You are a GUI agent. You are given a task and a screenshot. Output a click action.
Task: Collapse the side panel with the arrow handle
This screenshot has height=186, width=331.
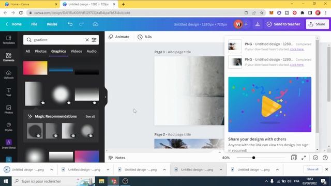[x=106, y=97]
